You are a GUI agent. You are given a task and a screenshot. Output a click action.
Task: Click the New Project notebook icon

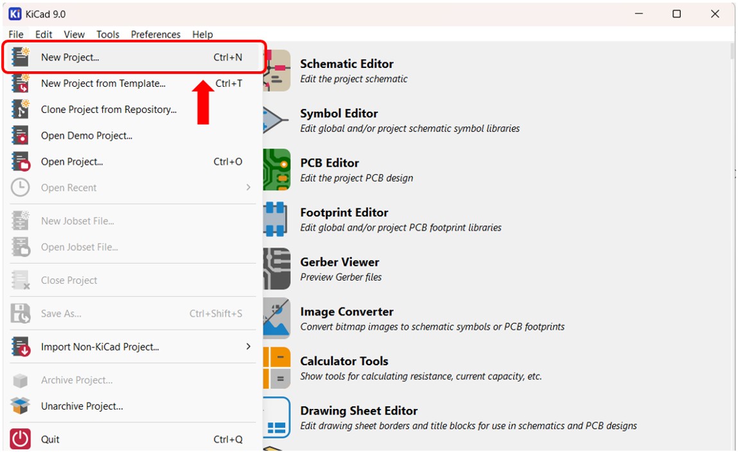tap(21, 57)
